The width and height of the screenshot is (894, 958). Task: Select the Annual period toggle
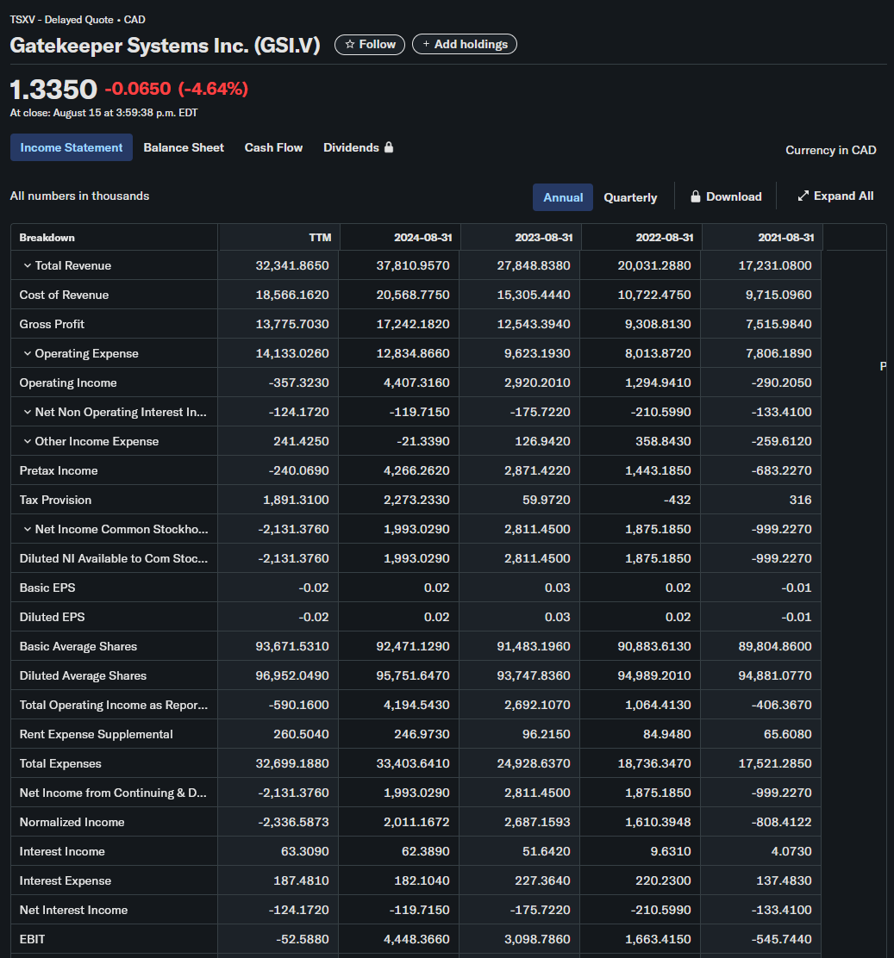(563, 197)
